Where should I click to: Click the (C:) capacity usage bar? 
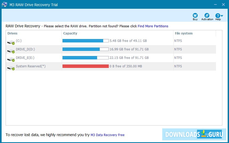pyautogui.click(x=86, y=41)
